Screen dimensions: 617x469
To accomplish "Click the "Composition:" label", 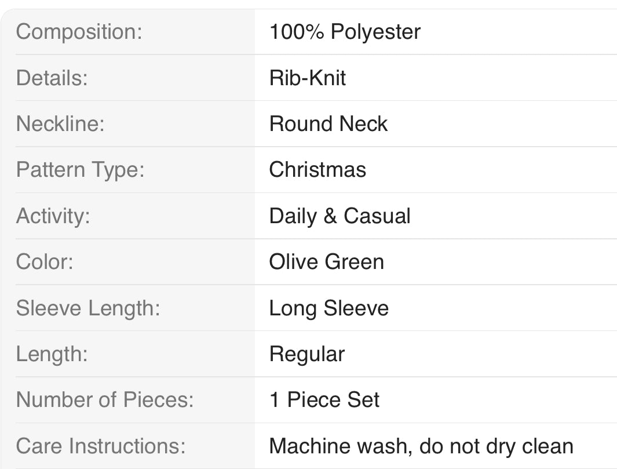I will [x=79, y=32].
